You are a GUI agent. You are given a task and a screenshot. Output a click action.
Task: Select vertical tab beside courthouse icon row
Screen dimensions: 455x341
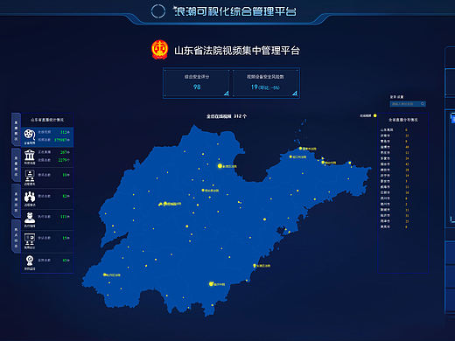click(16, 164)
